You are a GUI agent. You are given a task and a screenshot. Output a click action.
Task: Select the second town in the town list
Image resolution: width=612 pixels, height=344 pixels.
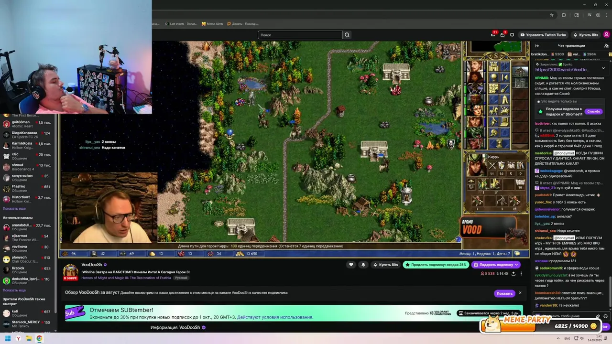tap(520, 83)
